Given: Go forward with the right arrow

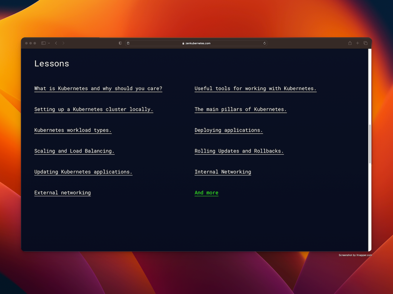Looking at the screenshot, I should coord(63,43).
